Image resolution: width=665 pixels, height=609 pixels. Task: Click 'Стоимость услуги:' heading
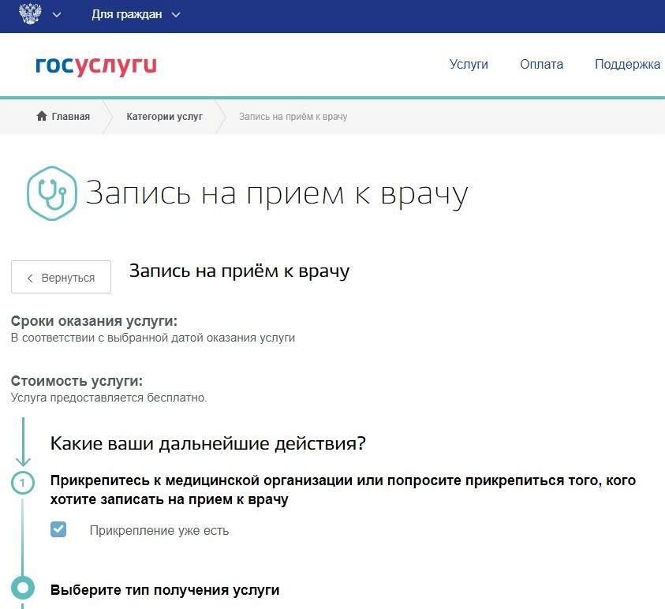(x=77, y=381)
